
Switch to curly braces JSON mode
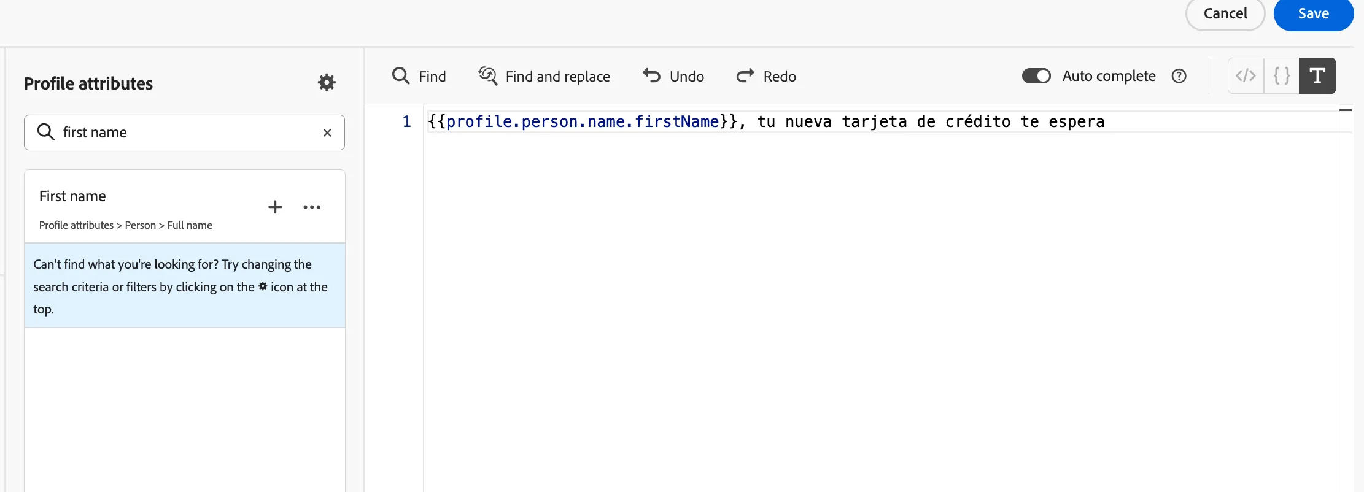coord(1282,75)
